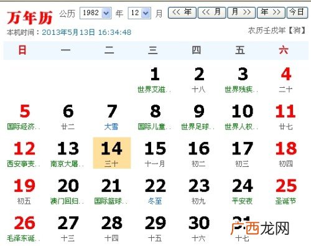The image size is (311, 246).
Task: Select date 16 marked 初二
Action: point(198,154)
